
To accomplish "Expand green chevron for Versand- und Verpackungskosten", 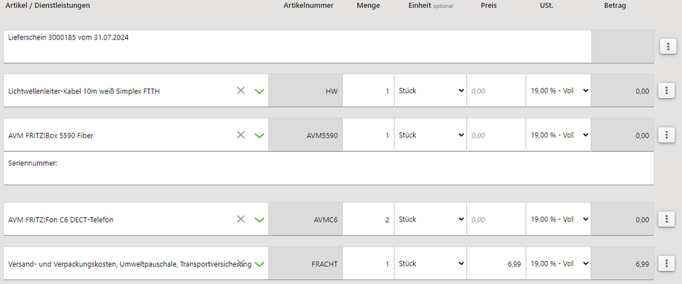I will (259, 264).
